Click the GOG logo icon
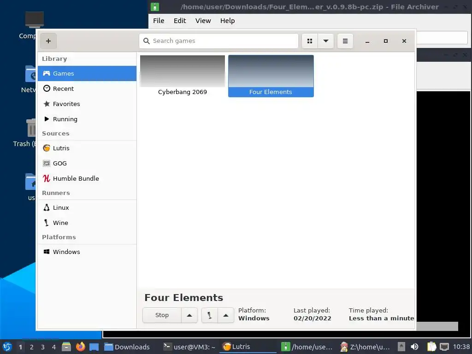Viewport: 472px width, 354px height. [x=47, y=163]
